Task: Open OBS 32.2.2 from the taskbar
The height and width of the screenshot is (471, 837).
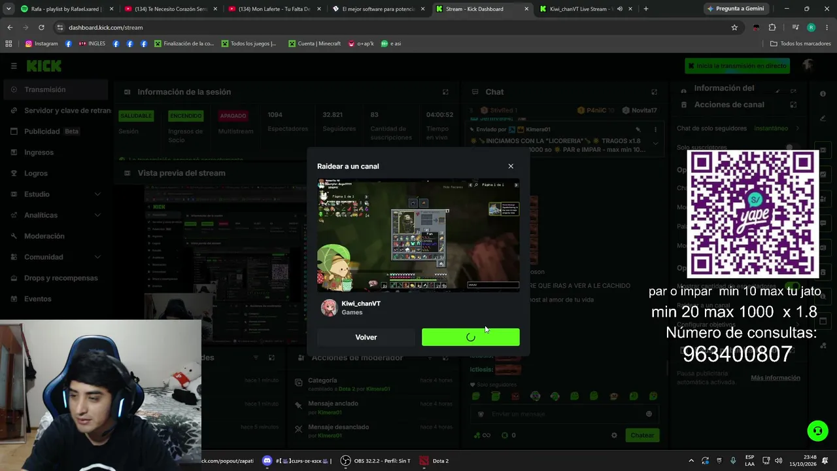Action: coord(375,461)
